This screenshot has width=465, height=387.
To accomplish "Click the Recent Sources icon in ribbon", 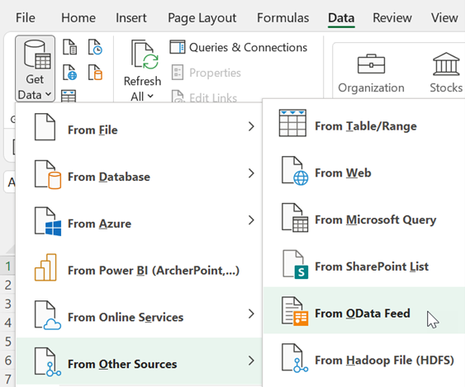I will tap(95, 47).
